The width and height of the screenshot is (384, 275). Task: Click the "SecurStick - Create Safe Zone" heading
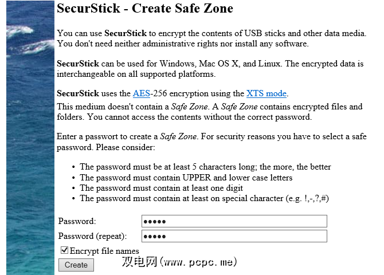[x=145, y=9]
